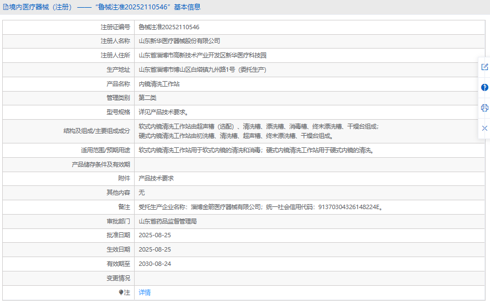This screenshot has width=490, height=304.
Task: Click the intended use text 软式内镜清洗工作站用于软式内镜的清洗和消毒
Action: tap(200, 150)
